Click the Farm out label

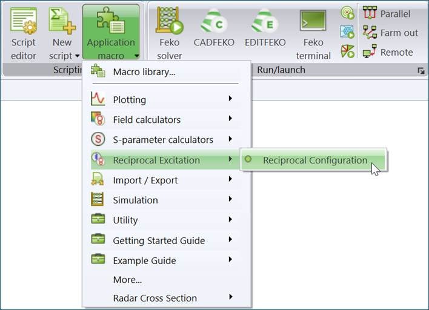[399, 33]
